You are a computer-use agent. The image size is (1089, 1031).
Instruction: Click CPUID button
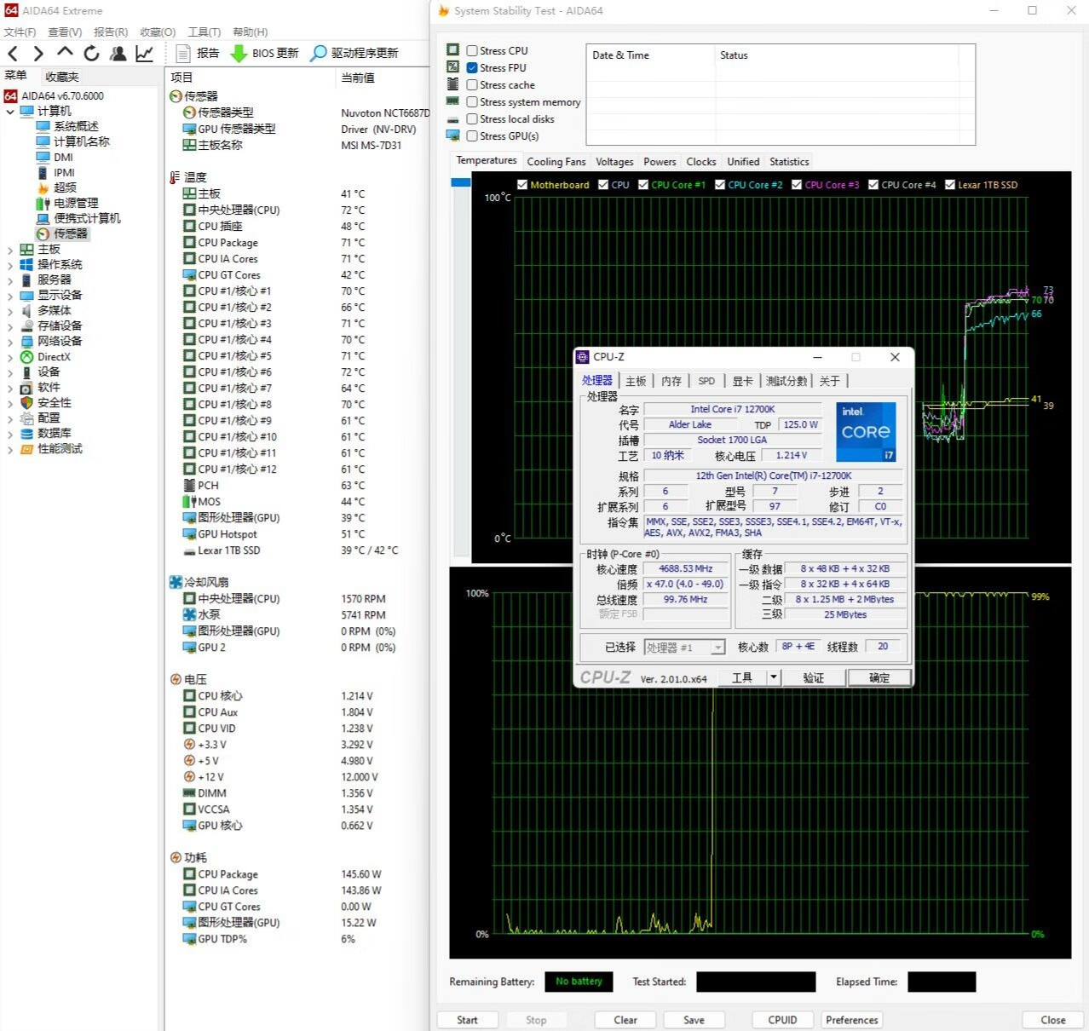(x=782, y=1020)
